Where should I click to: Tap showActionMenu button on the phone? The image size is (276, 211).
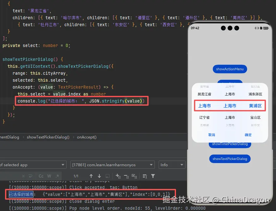tap(230, 69)
